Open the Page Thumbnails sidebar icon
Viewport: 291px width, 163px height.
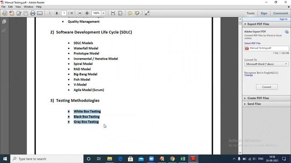(x=4, y=22)
